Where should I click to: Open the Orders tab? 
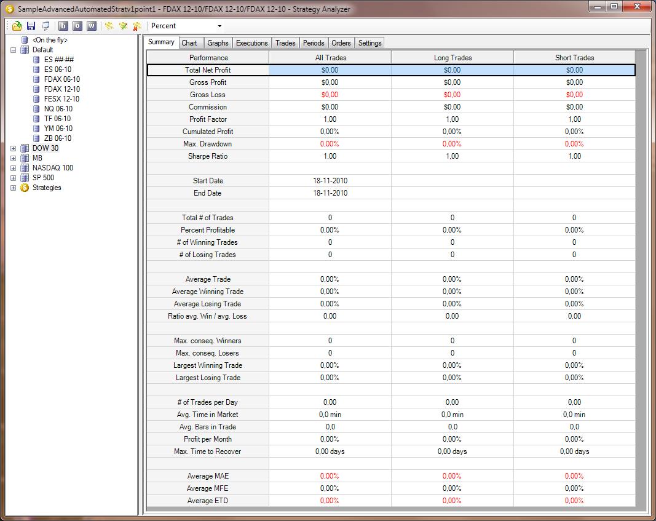341,42
